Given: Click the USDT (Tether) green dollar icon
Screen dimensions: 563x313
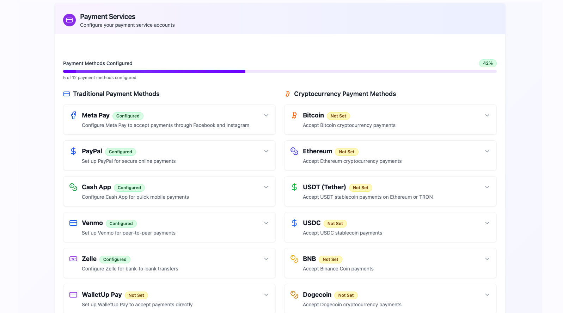Looking at the screenshot, I should point(294,187).
